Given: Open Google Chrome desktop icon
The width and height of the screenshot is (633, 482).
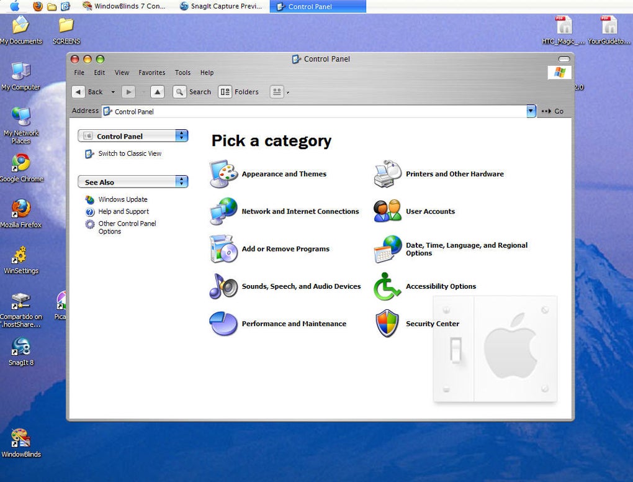Looking at the screenshot, I should pos(21,168).
